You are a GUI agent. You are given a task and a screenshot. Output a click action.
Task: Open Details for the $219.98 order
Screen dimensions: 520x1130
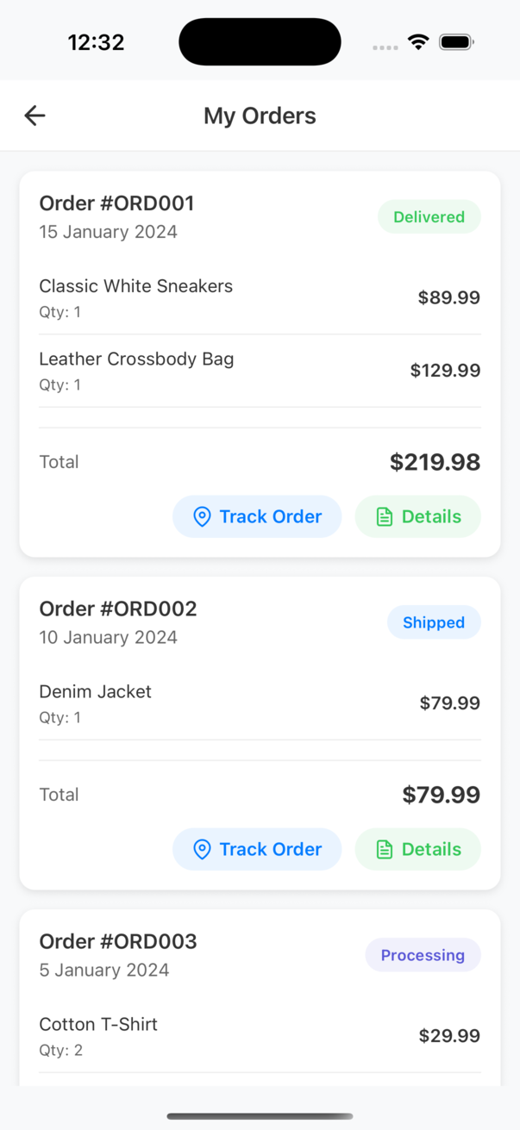(x=417, y=517)
